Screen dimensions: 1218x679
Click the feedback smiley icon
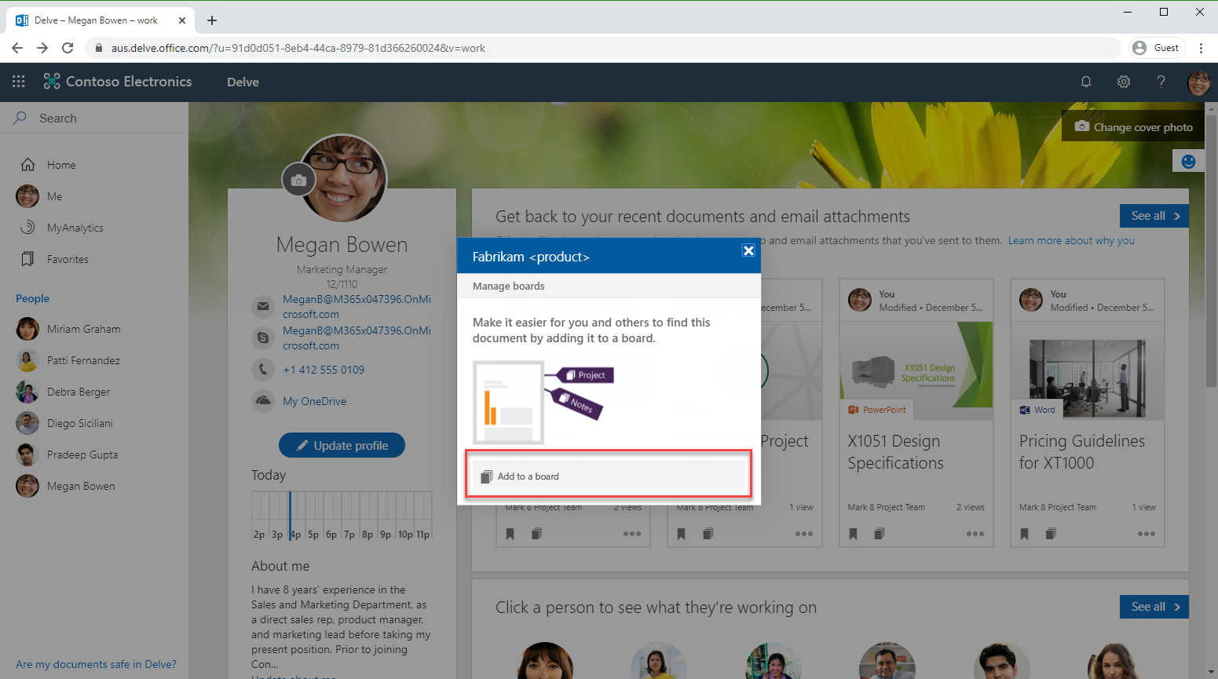[x=1188, y=161]
